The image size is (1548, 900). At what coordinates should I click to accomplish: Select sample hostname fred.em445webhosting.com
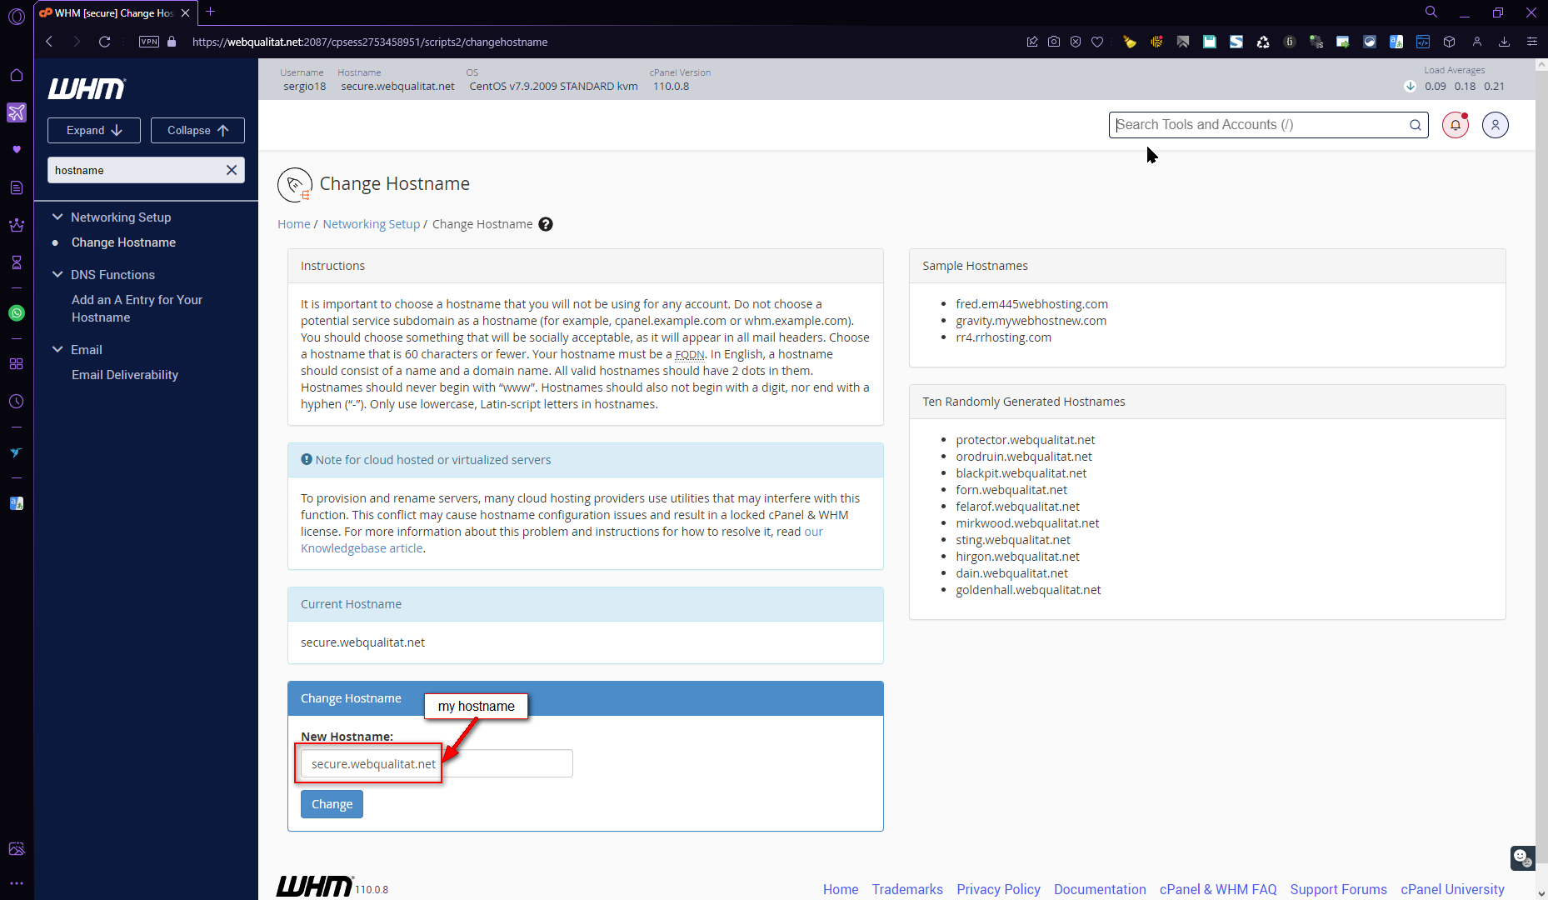(1031, 304)
